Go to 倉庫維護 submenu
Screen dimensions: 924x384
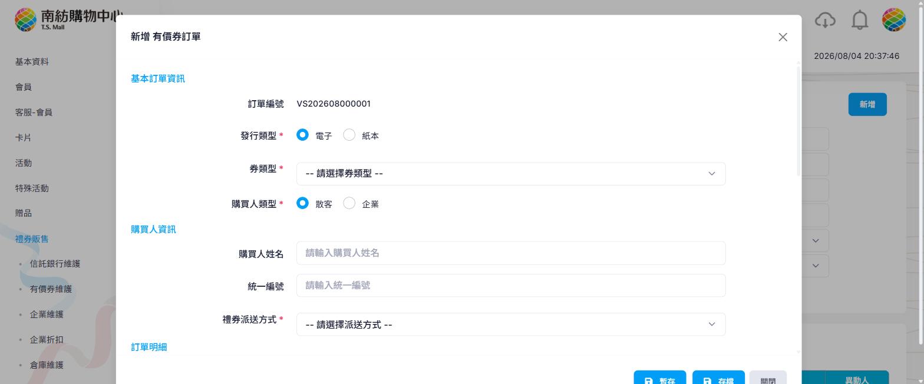[47, 365]
